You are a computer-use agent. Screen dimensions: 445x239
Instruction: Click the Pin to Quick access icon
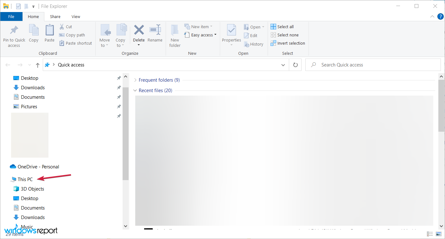tap(14, 31)
